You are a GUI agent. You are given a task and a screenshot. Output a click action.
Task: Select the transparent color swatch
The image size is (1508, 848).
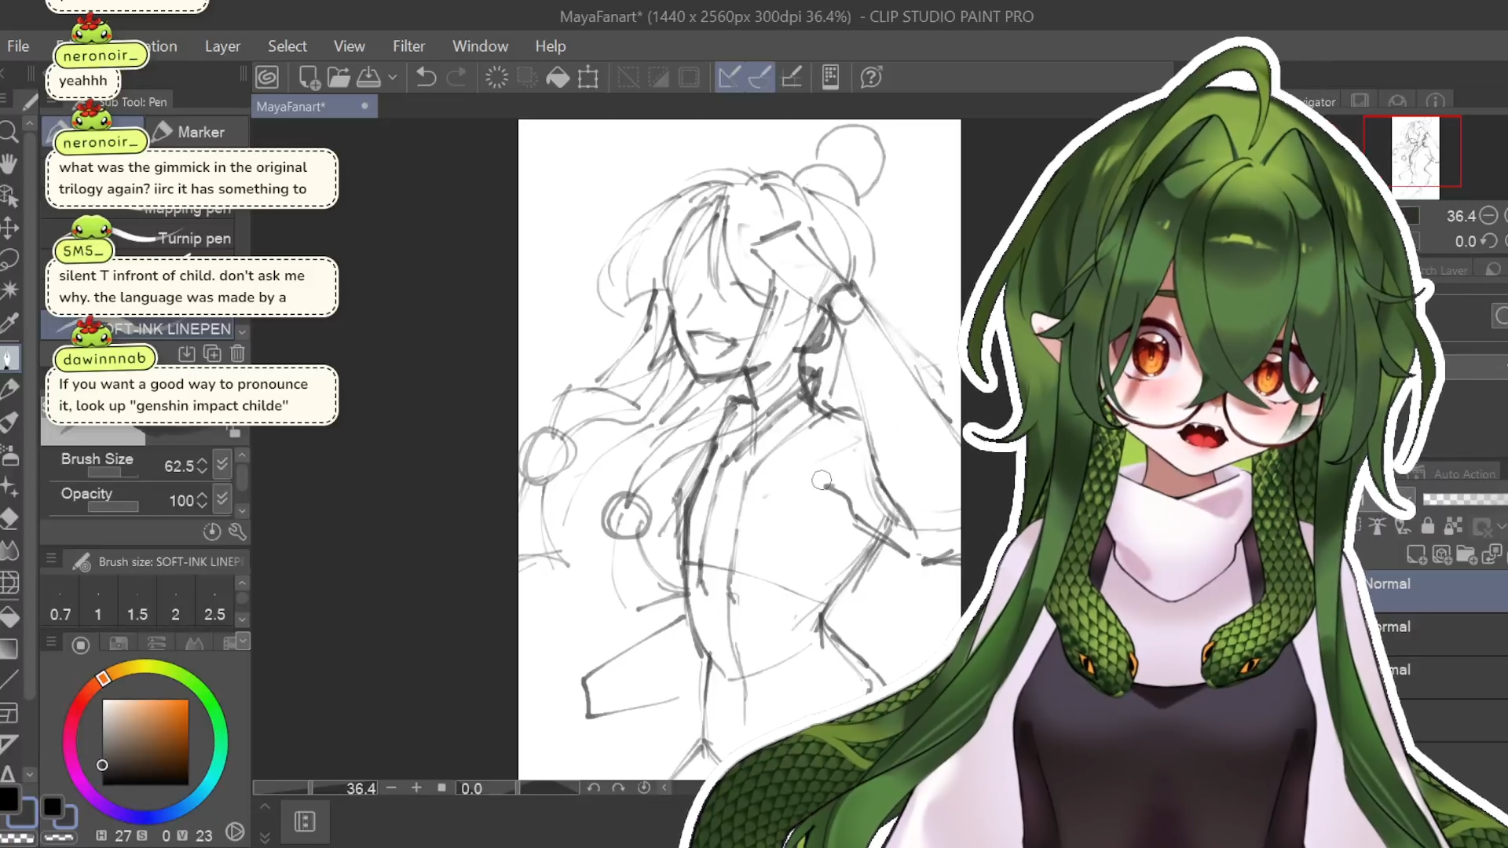click(x=17, y=838)
